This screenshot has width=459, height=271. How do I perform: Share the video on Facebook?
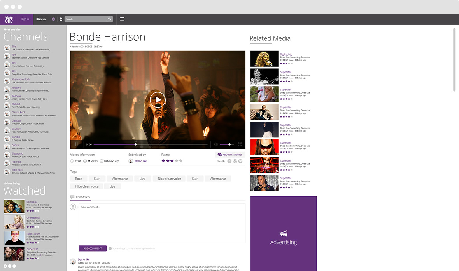tap(229, 161)
